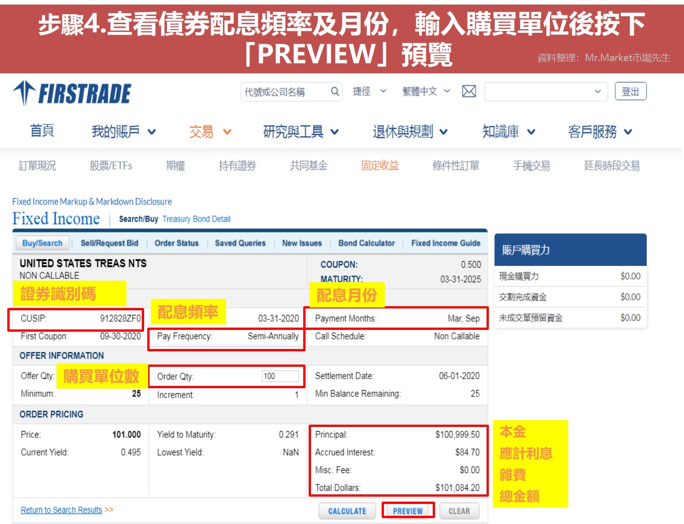Open the empty account selector dropdown

click(x=546, y=92)
